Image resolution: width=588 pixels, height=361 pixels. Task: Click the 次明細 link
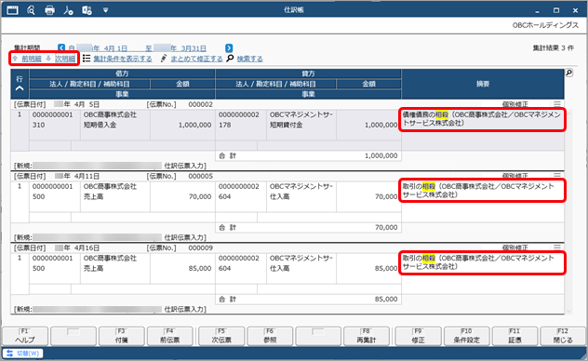pyautogui.click(x=65, y=59)
